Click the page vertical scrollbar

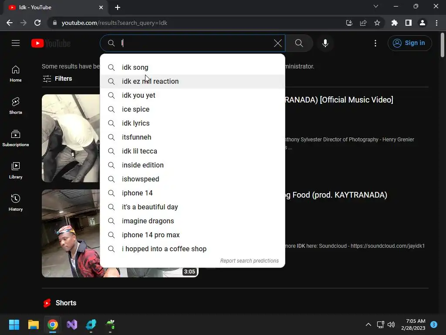click(443, 45)
